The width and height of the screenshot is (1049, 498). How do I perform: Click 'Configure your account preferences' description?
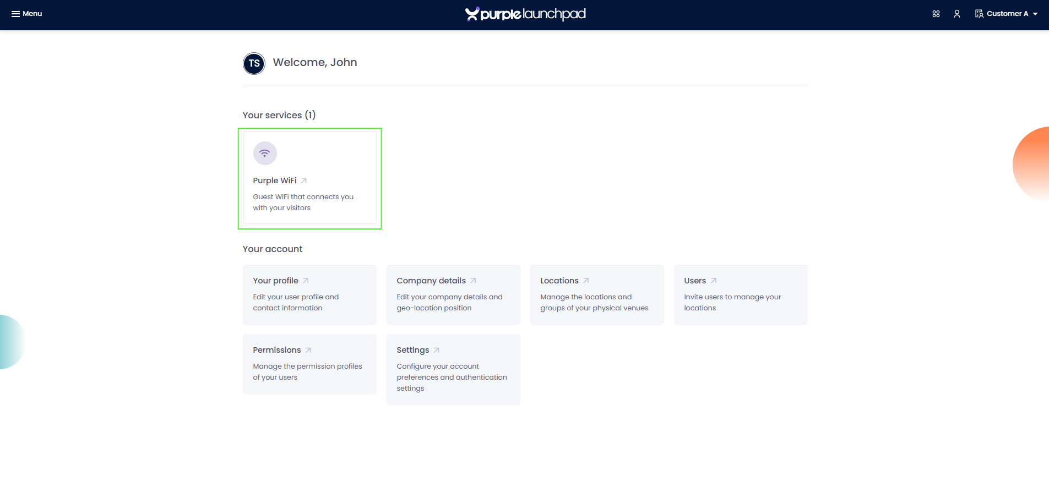[452, 377]
